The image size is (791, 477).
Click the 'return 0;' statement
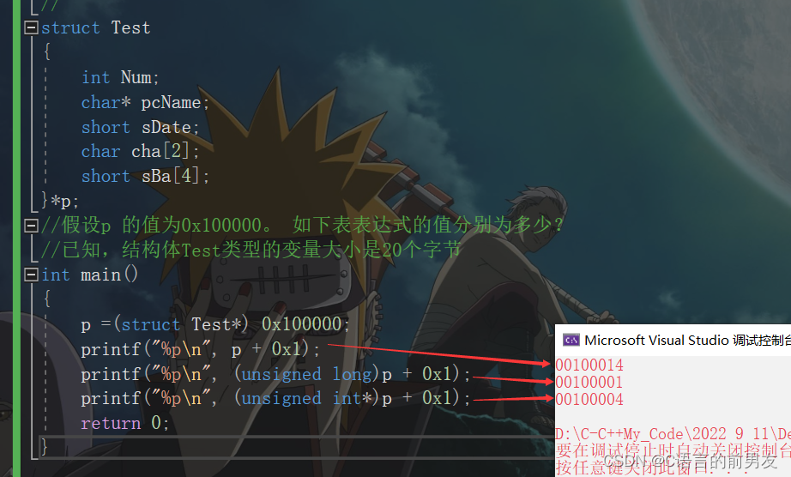coord(124,423)
